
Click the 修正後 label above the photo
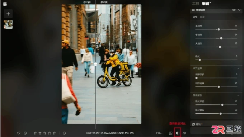104,2
